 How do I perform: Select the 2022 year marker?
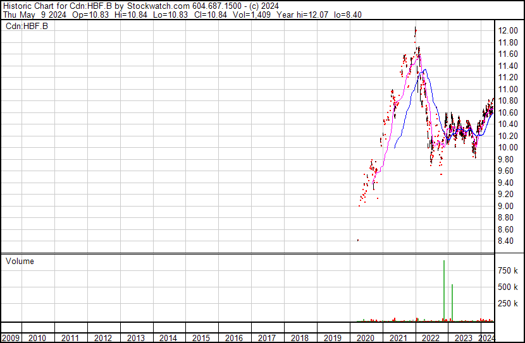point(431,338)
